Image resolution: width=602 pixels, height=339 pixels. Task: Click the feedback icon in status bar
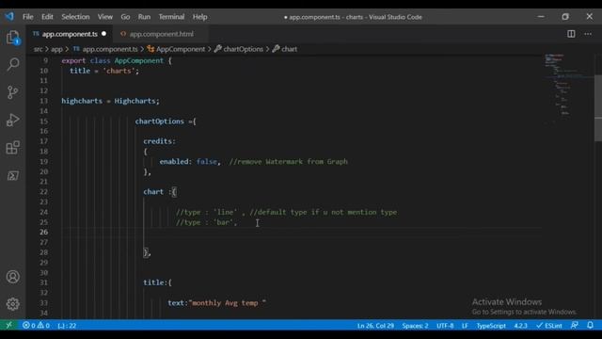click(575, 325)
